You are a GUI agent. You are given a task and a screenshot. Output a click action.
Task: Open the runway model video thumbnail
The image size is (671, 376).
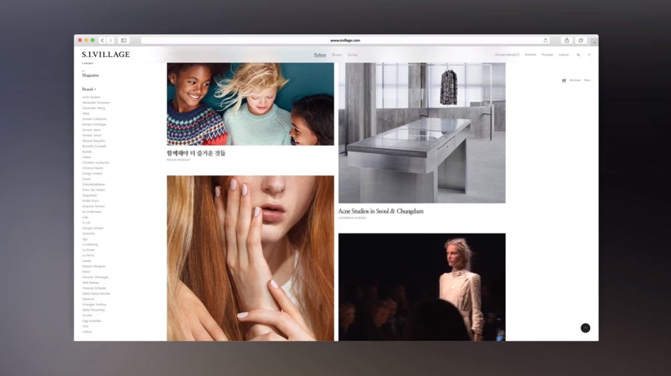[422, 287]
